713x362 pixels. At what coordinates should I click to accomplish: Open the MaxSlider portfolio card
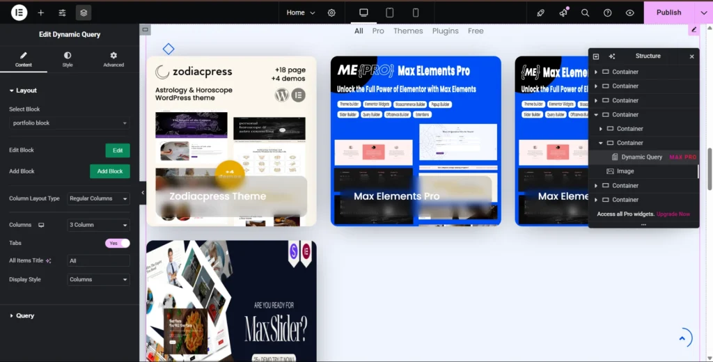(231, 301)
